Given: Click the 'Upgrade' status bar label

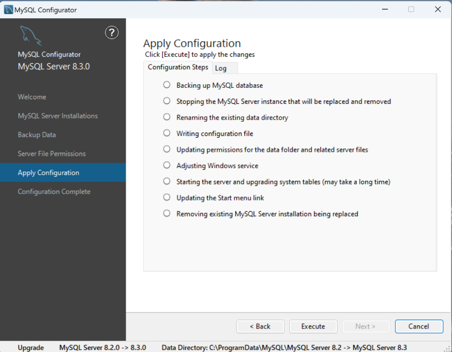Looking at the screenshot, I should tap(31, 347).
